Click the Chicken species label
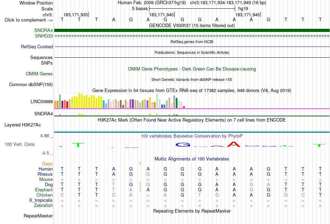This screenshot has height=224, width=330. (44, 195)
